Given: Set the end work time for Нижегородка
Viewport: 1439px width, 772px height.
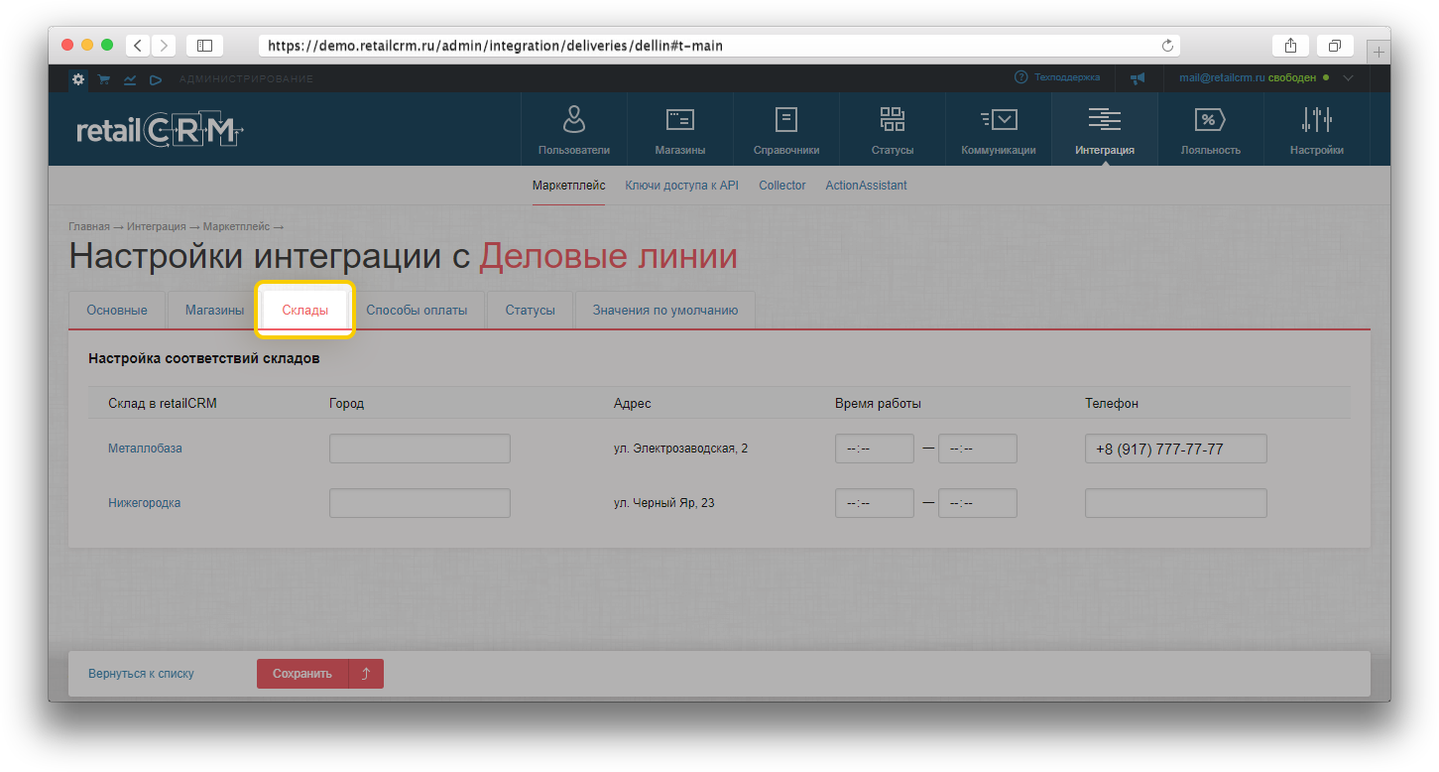Looking at the screenshot, I should pos(978,503).
